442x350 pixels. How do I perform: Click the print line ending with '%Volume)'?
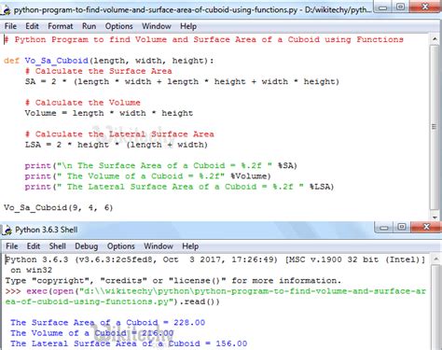pos(148,176)
